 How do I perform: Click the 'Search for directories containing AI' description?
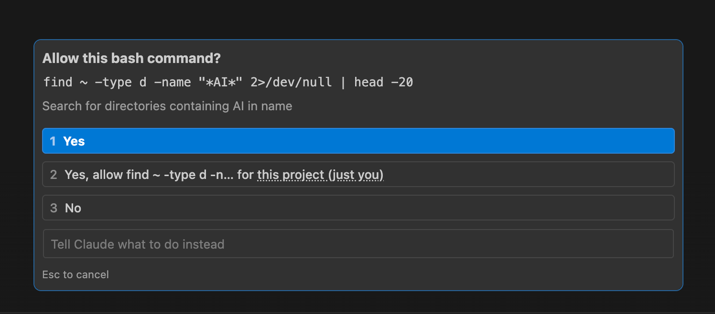click(x=167, y=106)
